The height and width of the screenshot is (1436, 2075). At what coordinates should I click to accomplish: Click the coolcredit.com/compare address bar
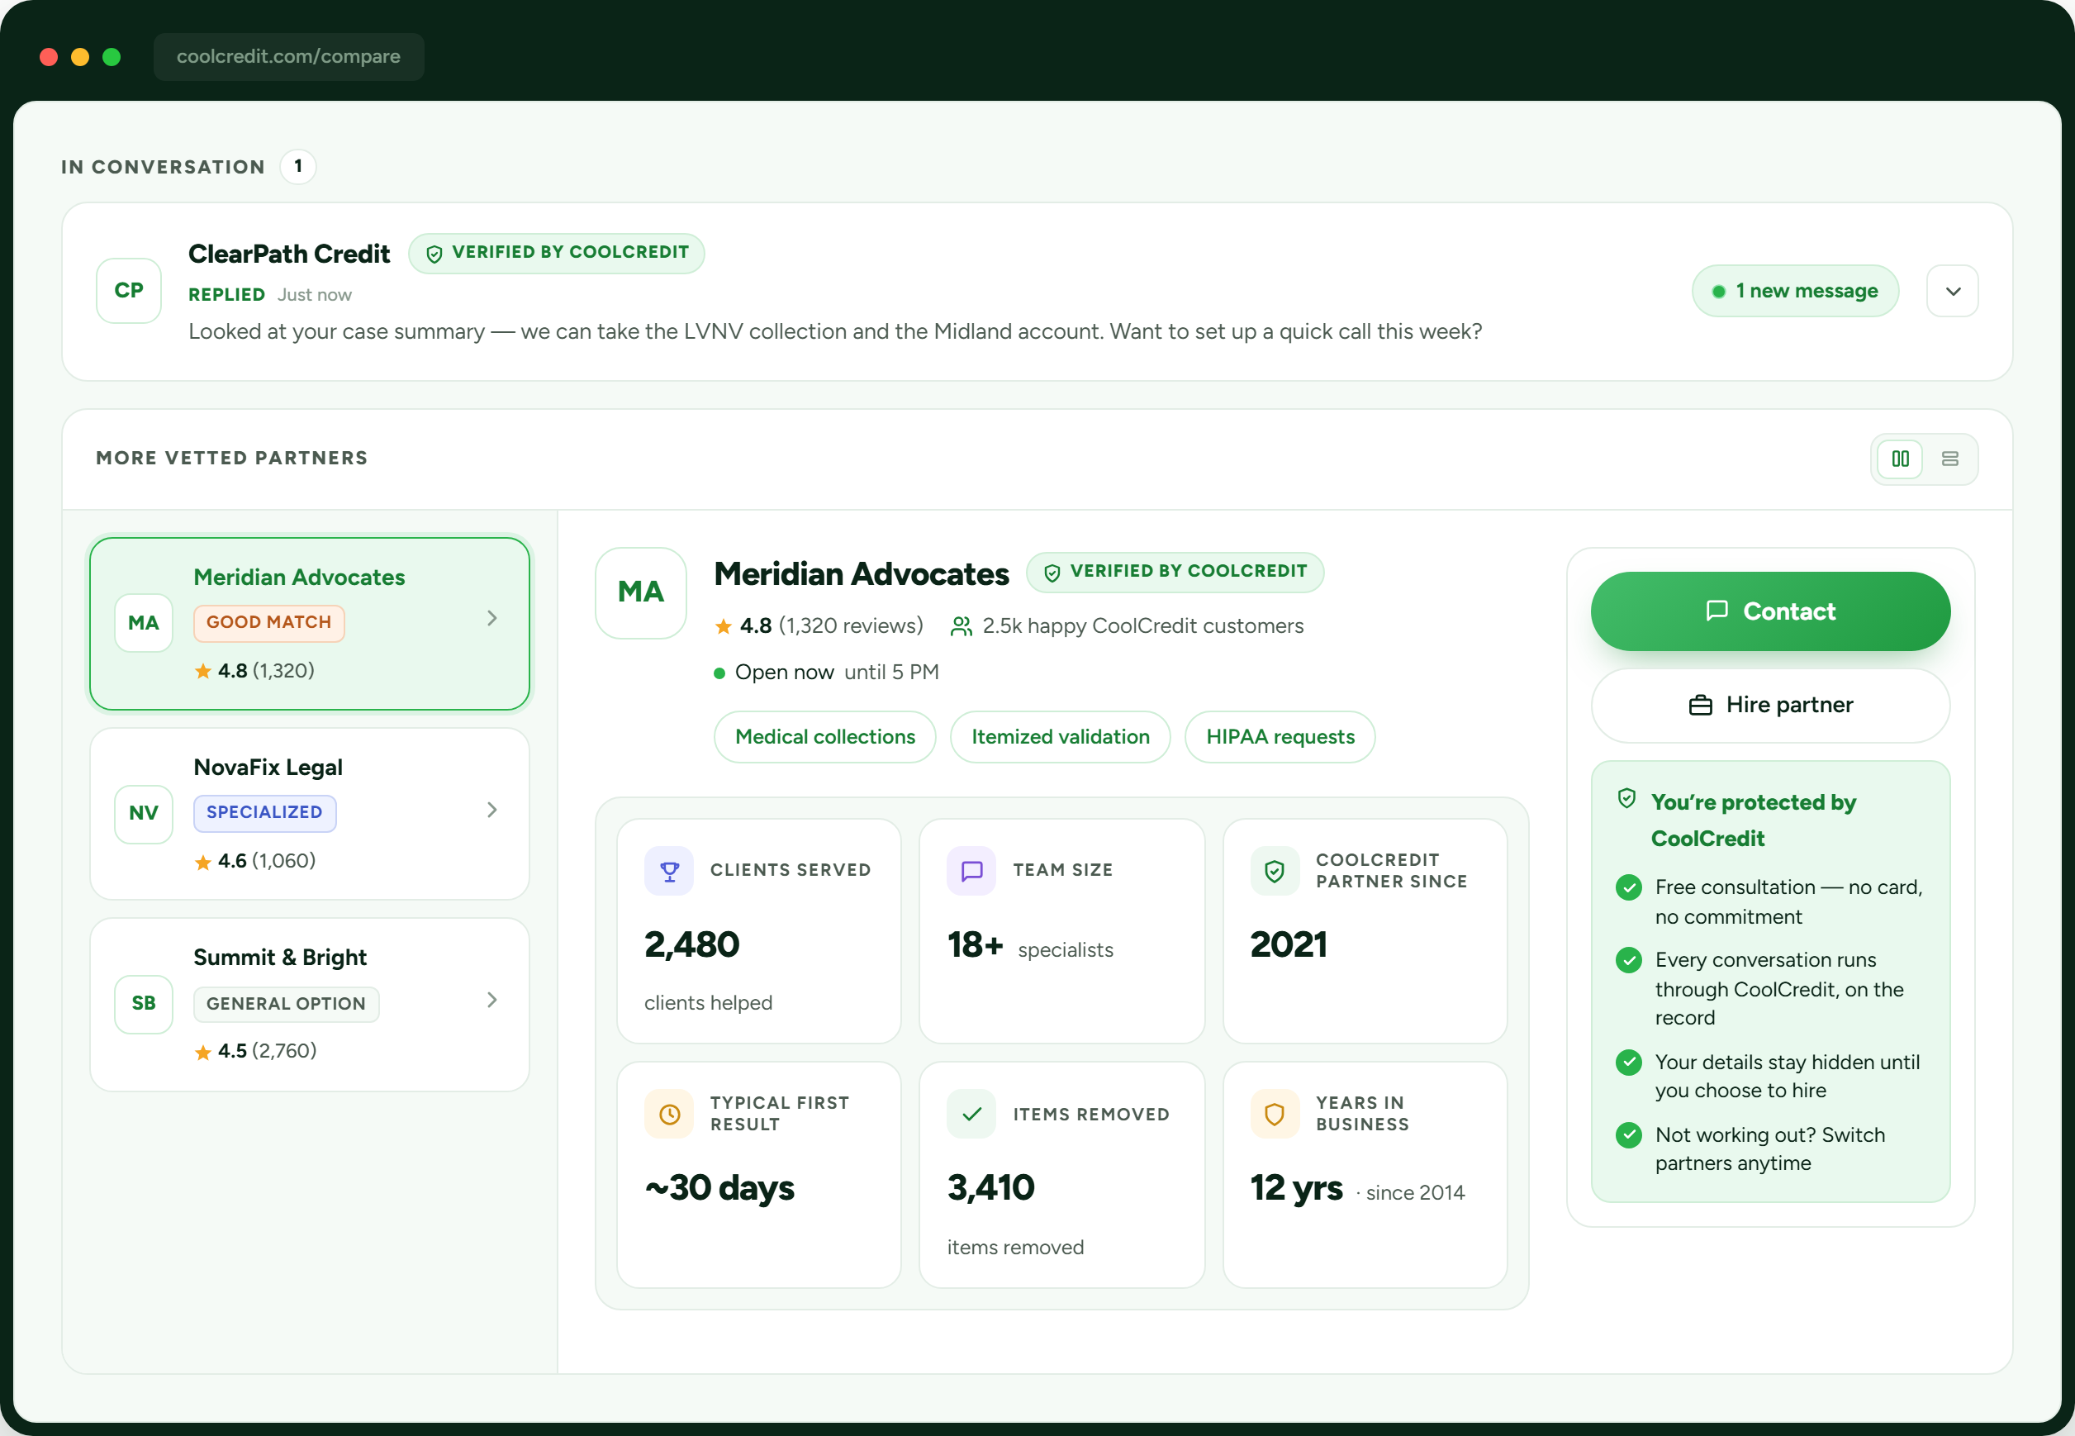[x=289, y=57]
